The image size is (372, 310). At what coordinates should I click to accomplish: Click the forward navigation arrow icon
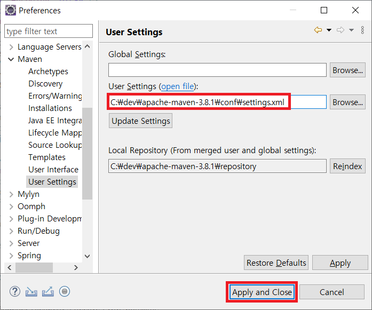[341, 30]
